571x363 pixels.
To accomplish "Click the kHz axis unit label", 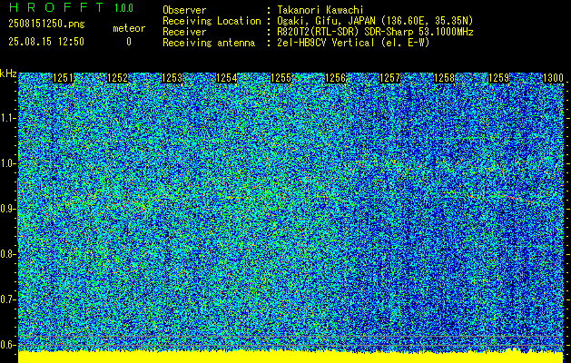I will point(8,74).
